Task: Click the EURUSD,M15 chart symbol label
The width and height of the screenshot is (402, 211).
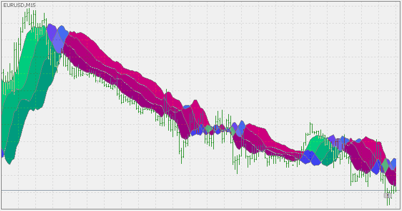Action: point(19,5)
